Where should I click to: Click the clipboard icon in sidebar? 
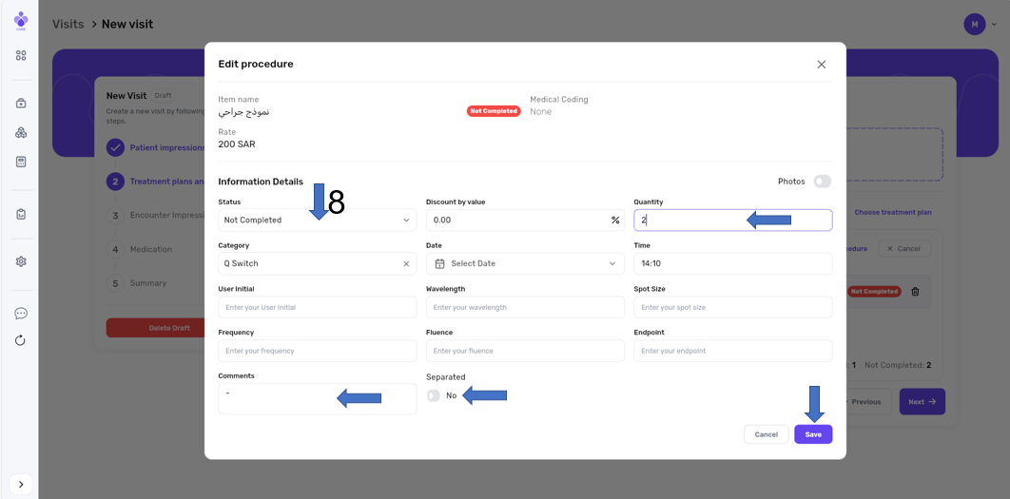pos(21,215)
